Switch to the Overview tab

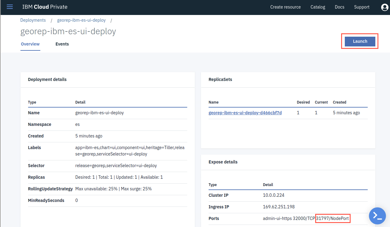(x=30, y=44)
